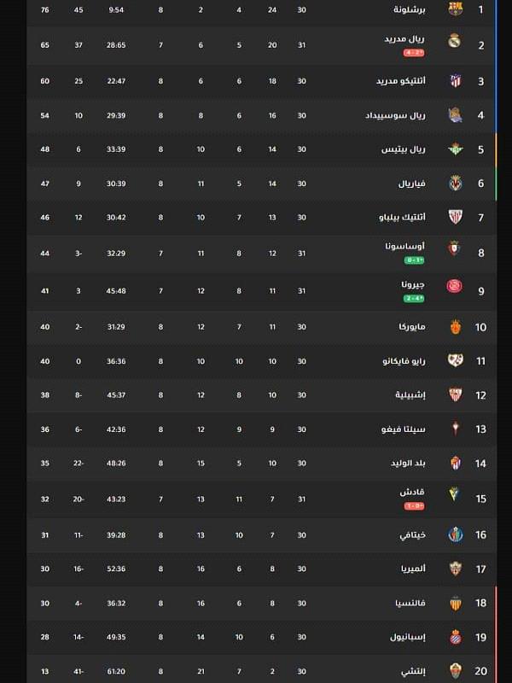This screenshot has height=683, width=512.
Task: Open Girona's green 2-4 result badge
Action: 414,298
